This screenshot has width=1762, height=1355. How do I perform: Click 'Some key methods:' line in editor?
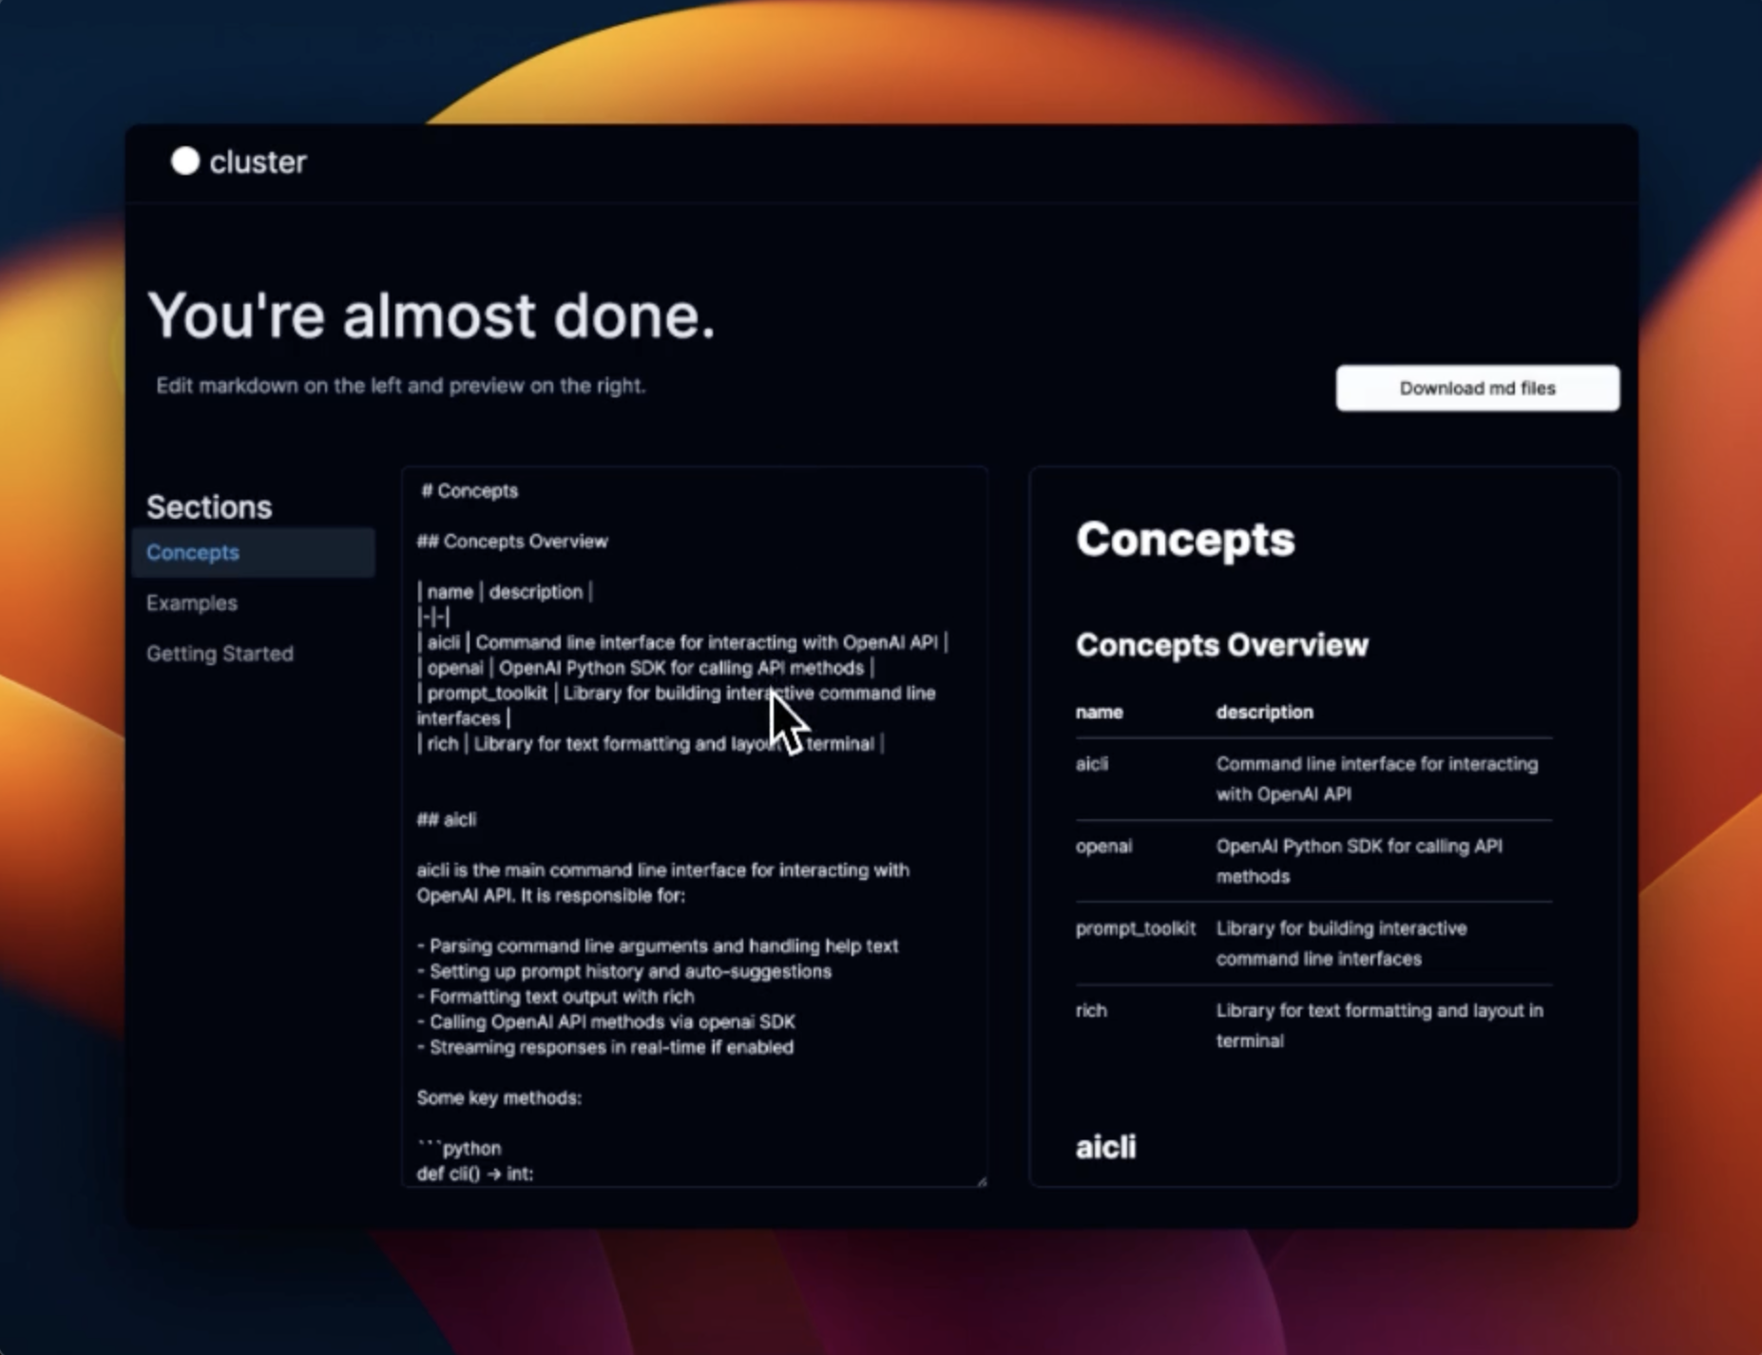[x=499, y=1097]
